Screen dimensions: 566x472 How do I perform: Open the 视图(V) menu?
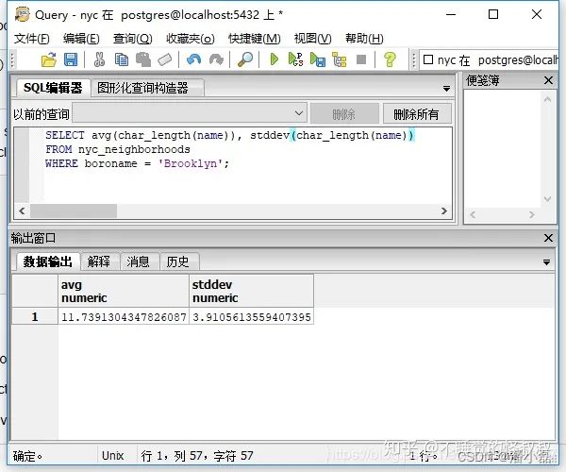312,39
